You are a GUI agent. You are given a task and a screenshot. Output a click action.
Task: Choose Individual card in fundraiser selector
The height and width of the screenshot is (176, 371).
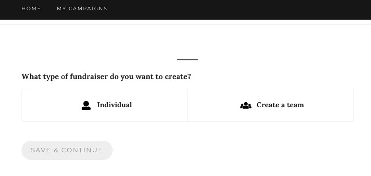point(105,105)
